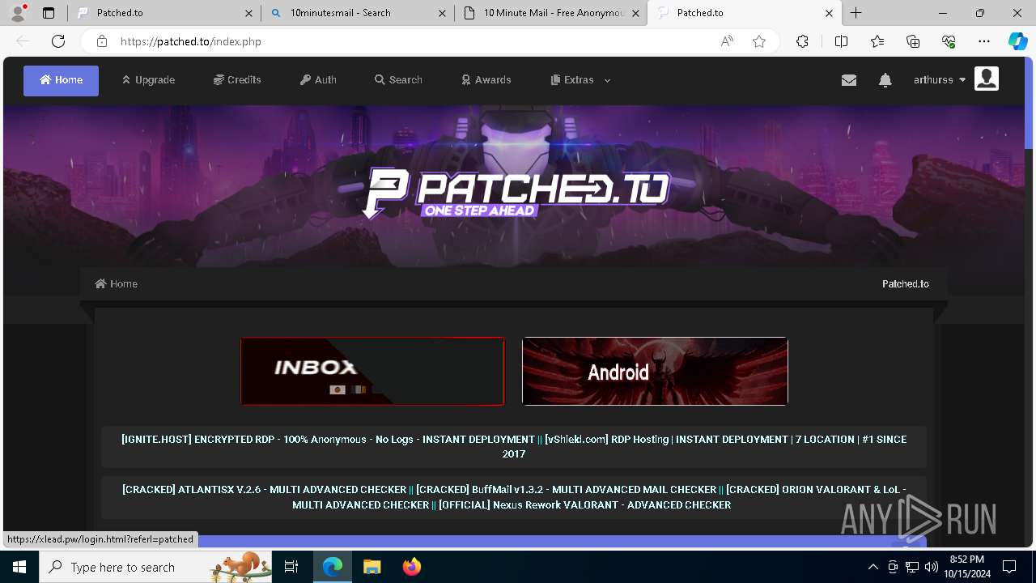This screenshot has height=583, width=1036.
Task: Expand the arthurss user dropdown
Action: (940, 80)
